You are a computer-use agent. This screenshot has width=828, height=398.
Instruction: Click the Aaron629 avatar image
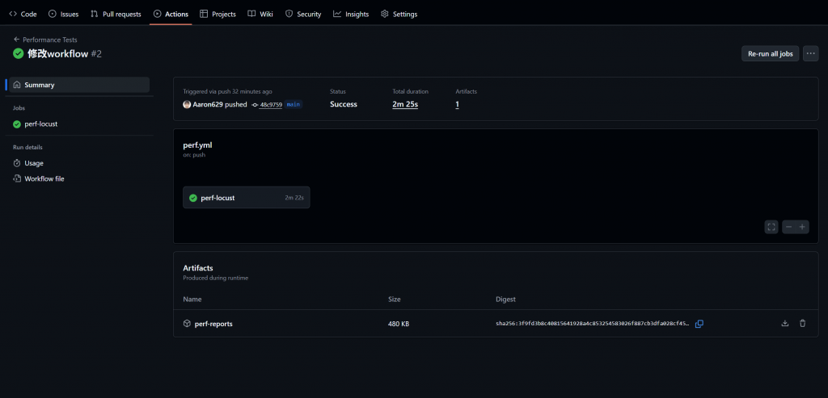[187, 104]
